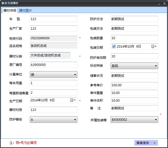The width and height of the screenshot is (168, 148).
Task: Open the 防护等级 dropdown list
Action: pyautogui.click(x=75, y=120)
